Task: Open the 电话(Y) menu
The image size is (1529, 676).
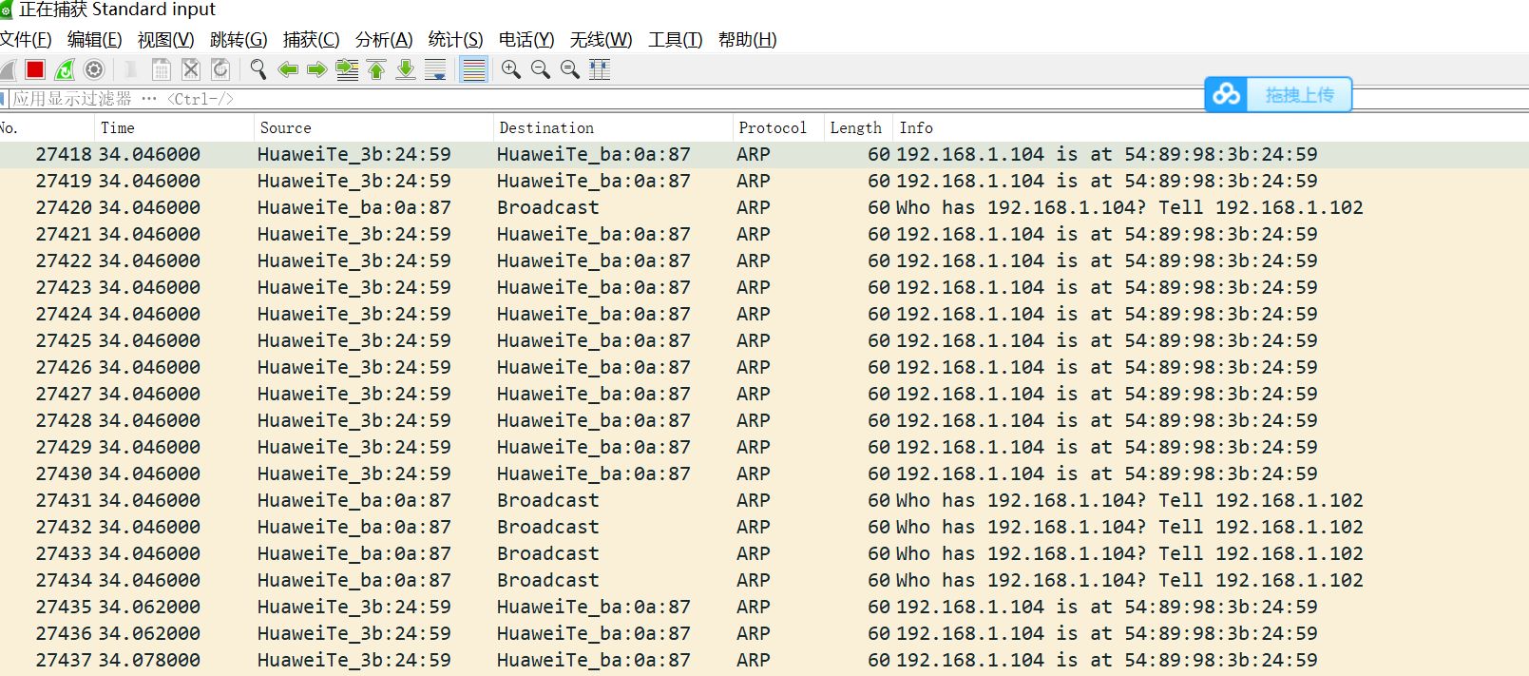Action: [526, 40]
